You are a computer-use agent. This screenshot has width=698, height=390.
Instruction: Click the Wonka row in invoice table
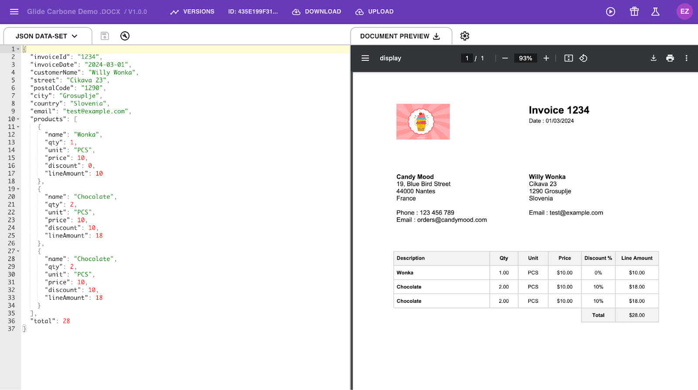[526, 273]
